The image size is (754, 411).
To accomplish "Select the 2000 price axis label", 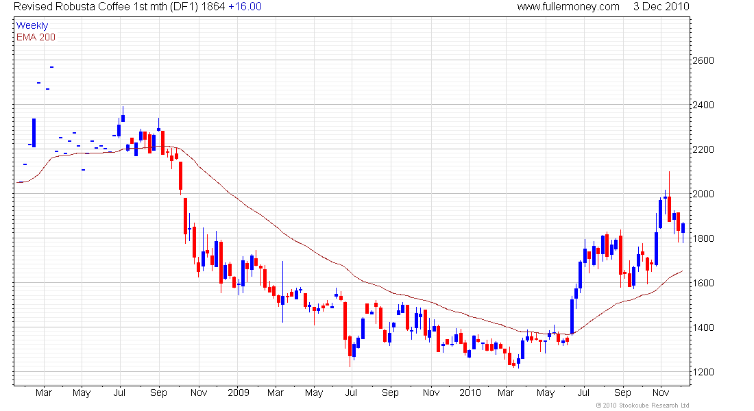I will point(703,195).
